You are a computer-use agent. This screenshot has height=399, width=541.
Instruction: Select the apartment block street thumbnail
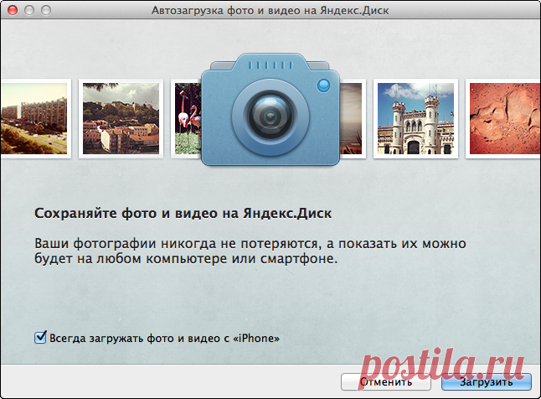[x=35, y=118]
